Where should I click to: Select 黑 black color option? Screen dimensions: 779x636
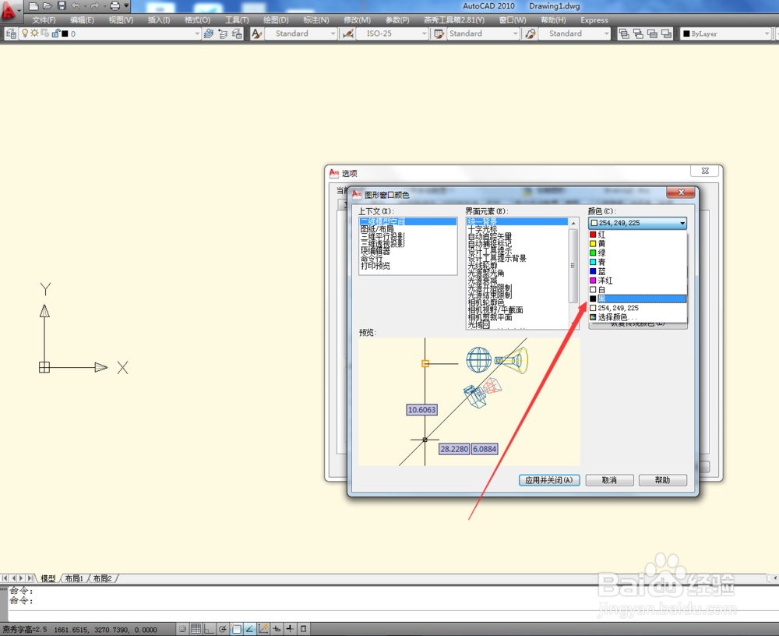coord(637,299)
